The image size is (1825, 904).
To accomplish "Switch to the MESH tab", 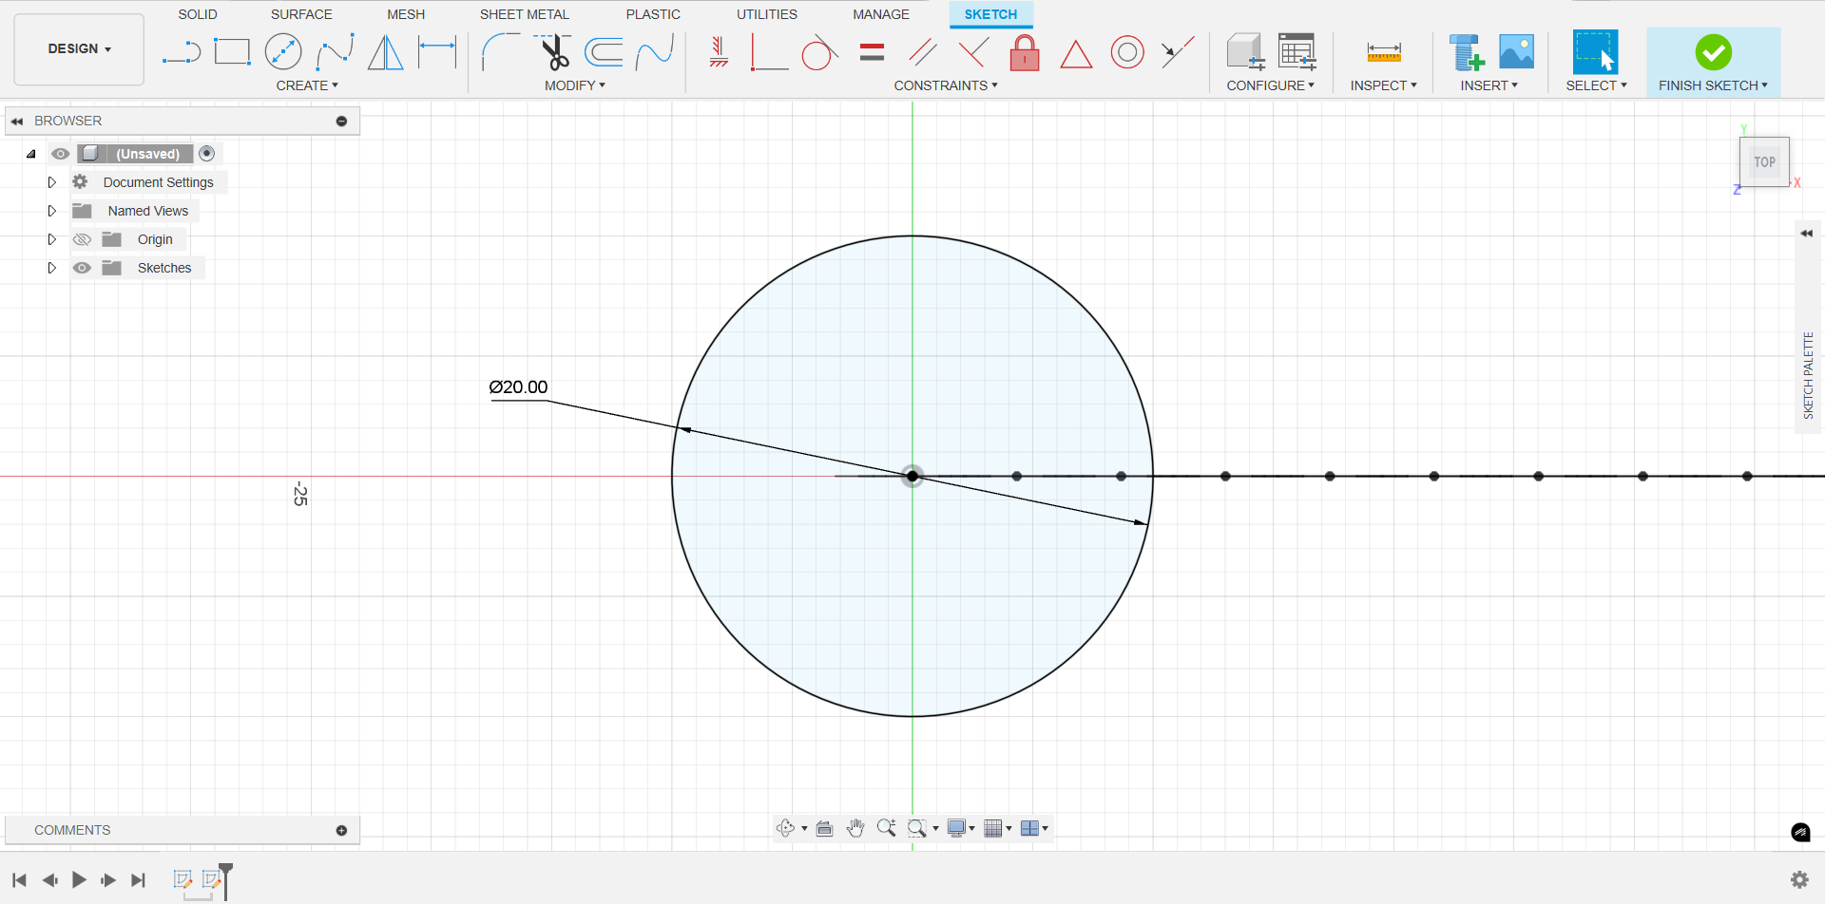I will 406,14.
